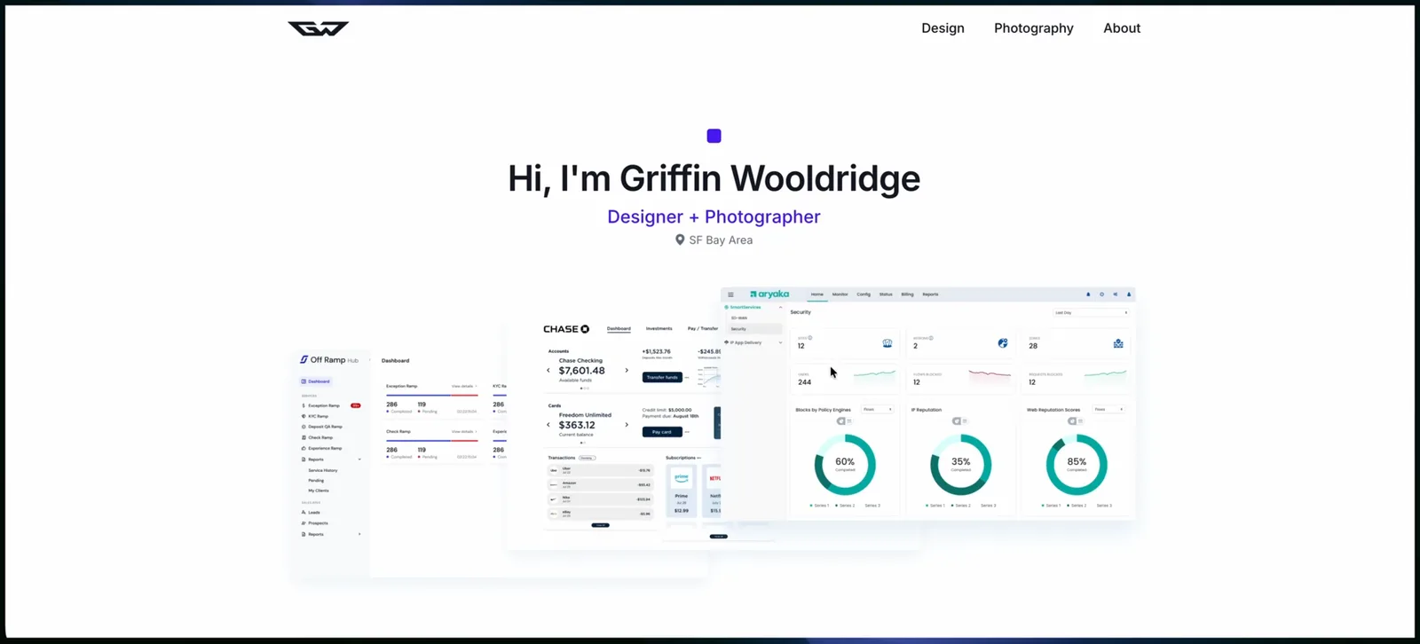Open the user profile icon in aryaka
The width and height of the screenshot is (1420, 644).
[x=1129, y=295]
